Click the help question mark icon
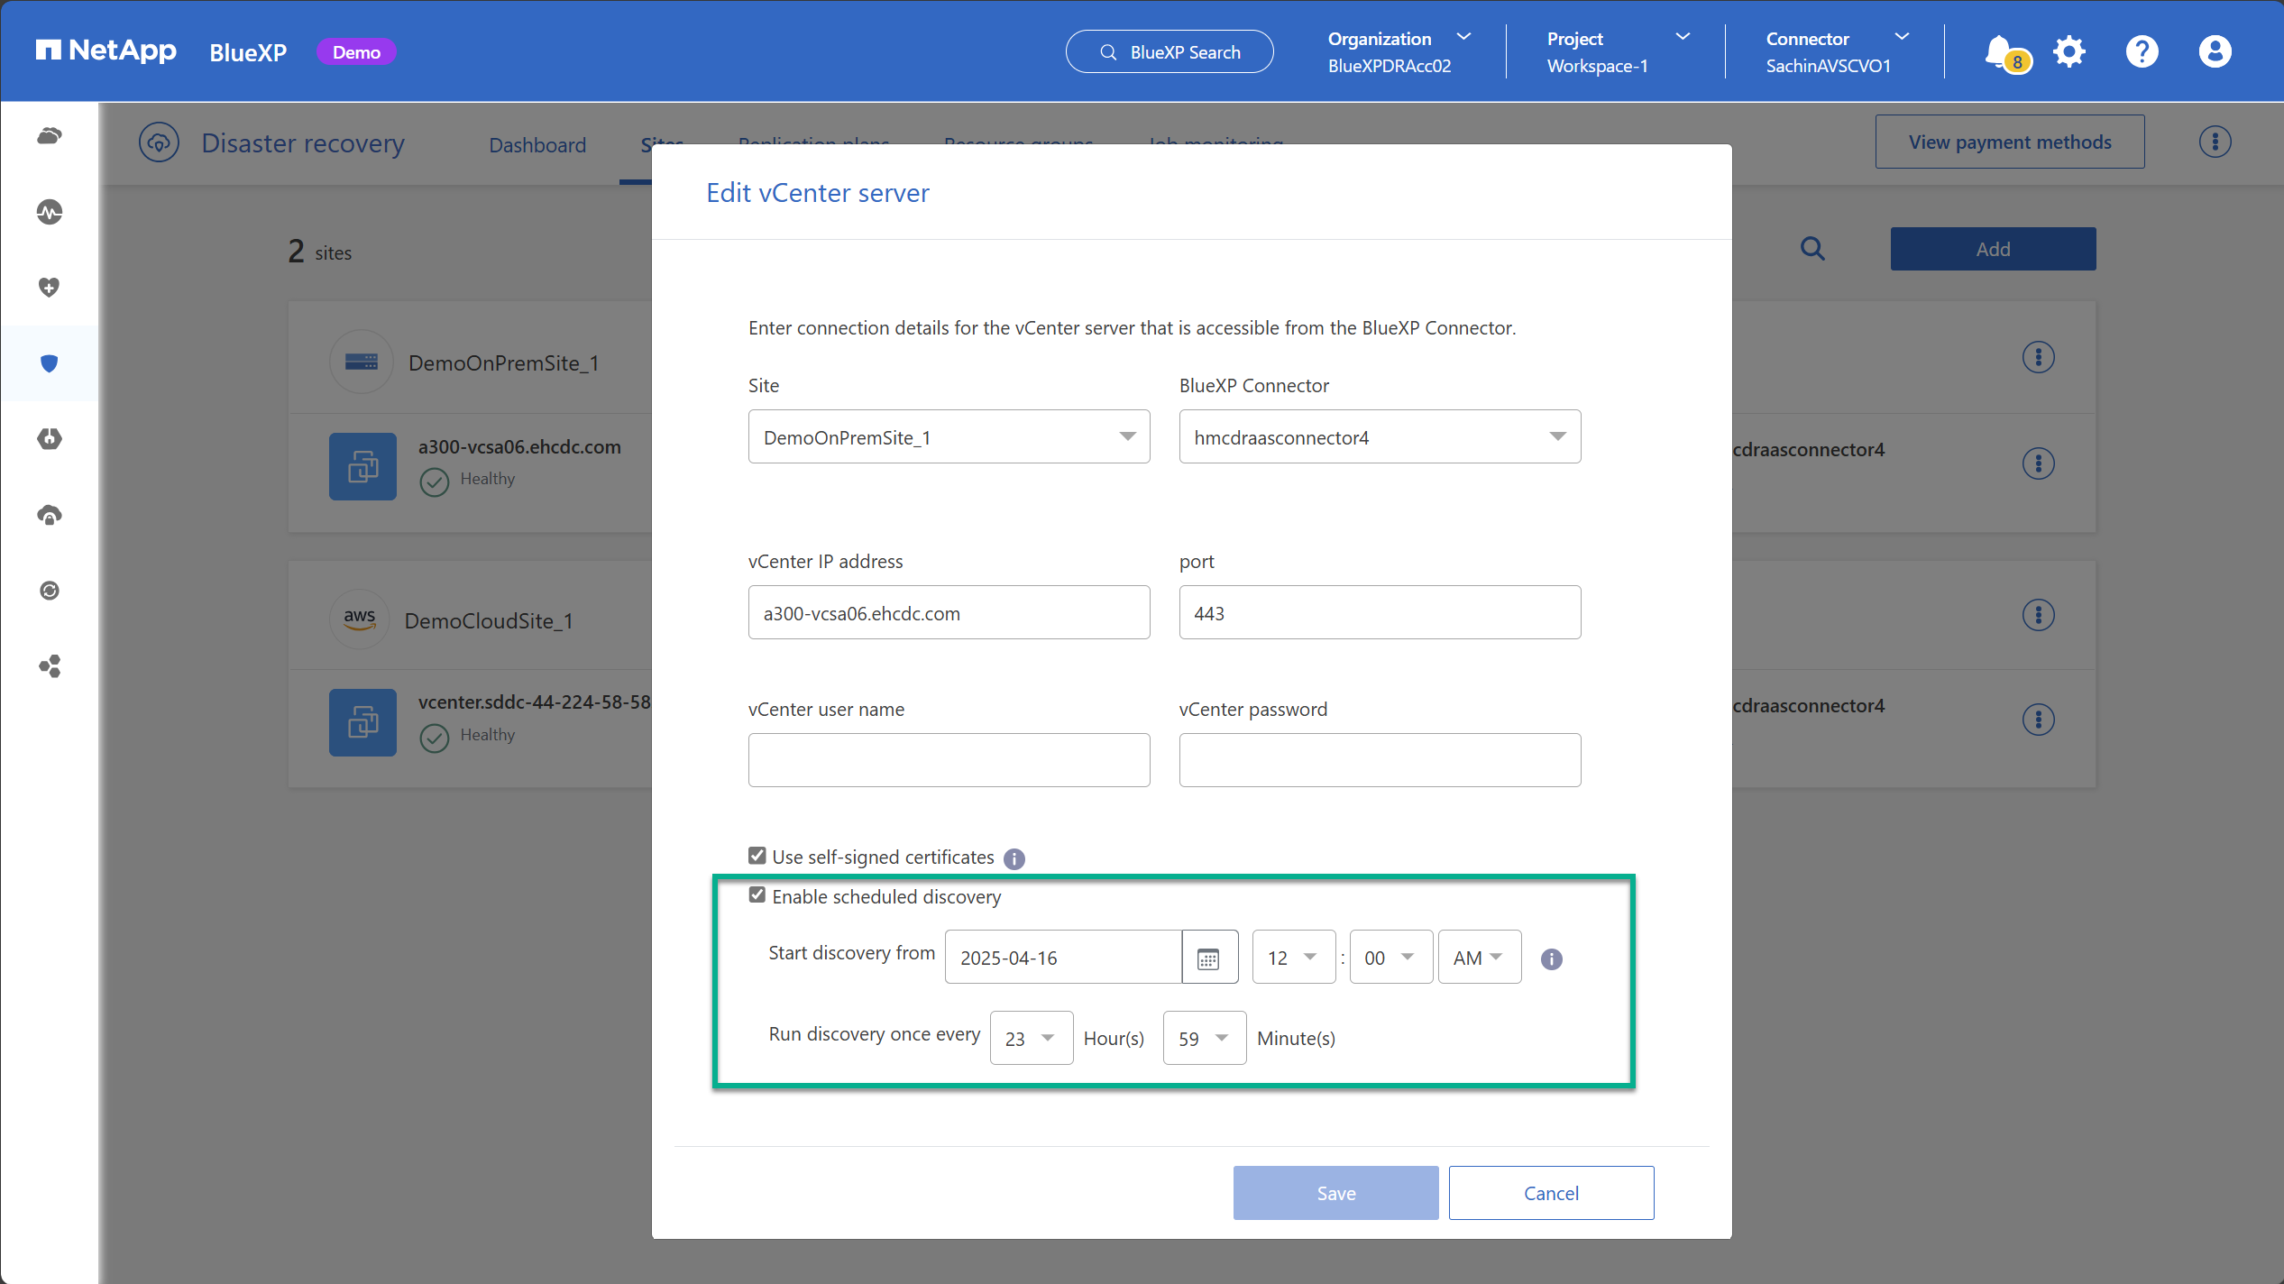The height and width of the screenshot is (1284, 2284). click(2142, 51)
